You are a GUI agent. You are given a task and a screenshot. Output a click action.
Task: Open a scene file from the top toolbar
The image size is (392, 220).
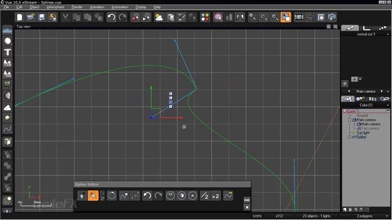(x=31, y=17)
